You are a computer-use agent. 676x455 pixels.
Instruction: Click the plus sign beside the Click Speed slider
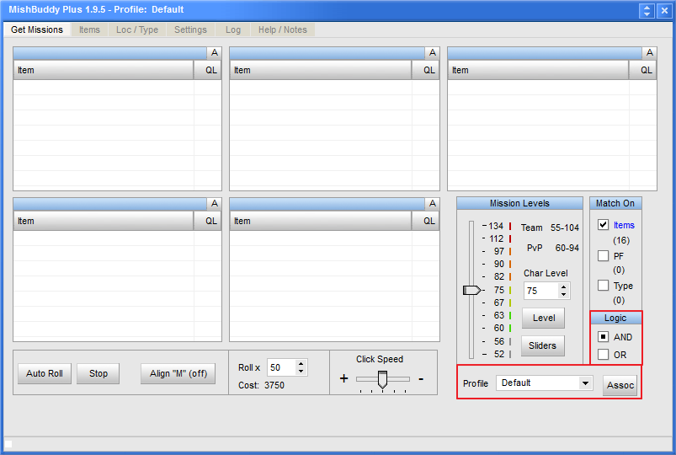point(343,379)
